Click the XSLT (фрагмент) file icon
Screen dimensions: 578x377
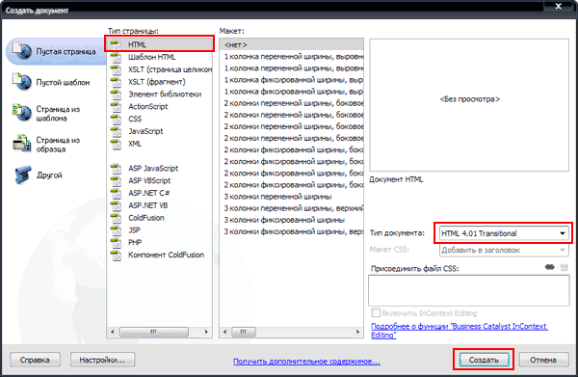coord(117,82)
